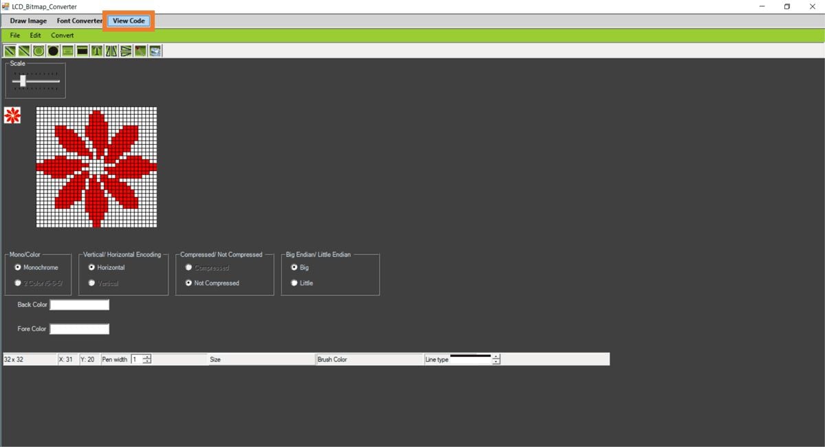
Task: Click the vertical flip triangles icon
Action: (126, 51)
